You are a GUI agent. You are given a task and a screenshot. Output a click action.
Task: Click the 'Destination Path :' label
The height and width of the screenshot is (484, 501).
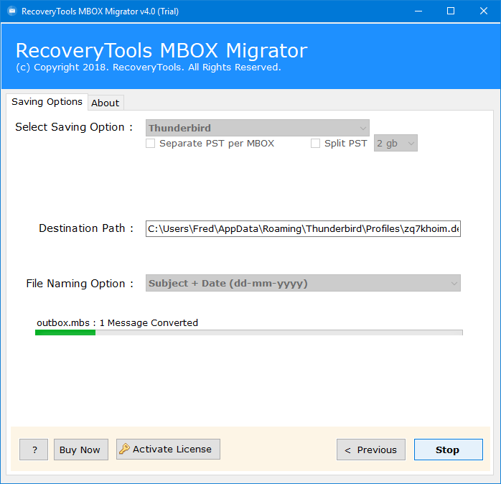coord(86,228)
